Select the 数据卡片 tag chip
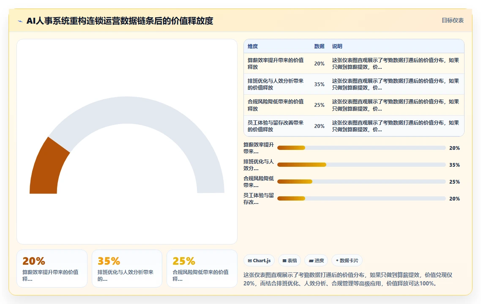The image size is (481, 304). tap(347, 261)
